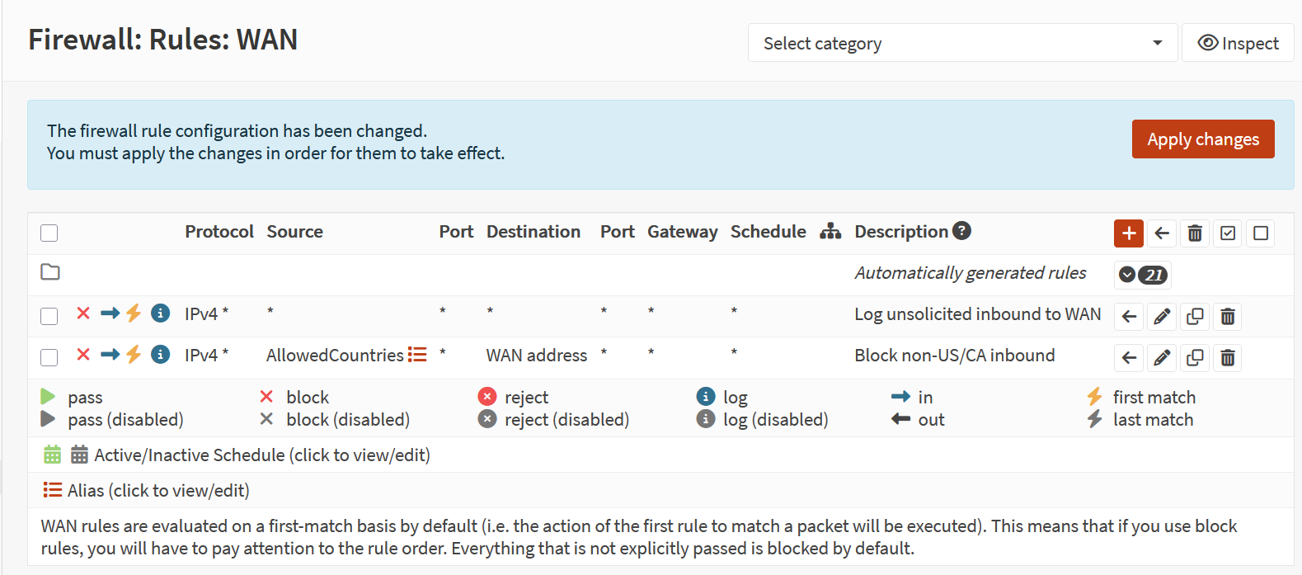
Task: Toggle log icon on 'Block non-US/CA inbound' rule
Action: (161, 355)
